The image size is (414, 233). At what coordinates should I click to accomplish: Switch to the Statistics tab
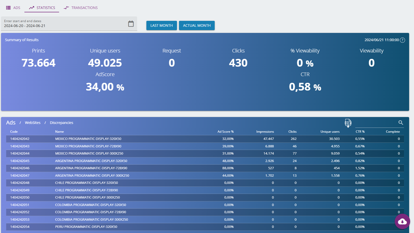(42, 8)
